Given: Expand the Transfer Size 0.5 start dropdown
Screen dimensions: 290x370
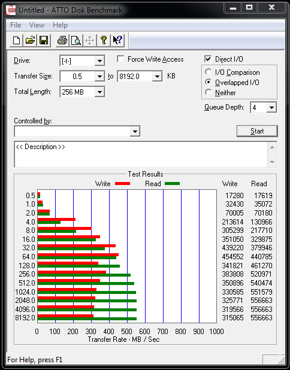Looking at the screenshot, I should (x=99, y=76).
